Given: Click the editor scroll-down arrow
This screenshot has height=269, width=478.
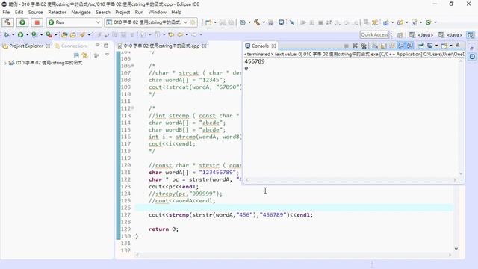Looking at the screenshot, I should [x=456, y=249].
